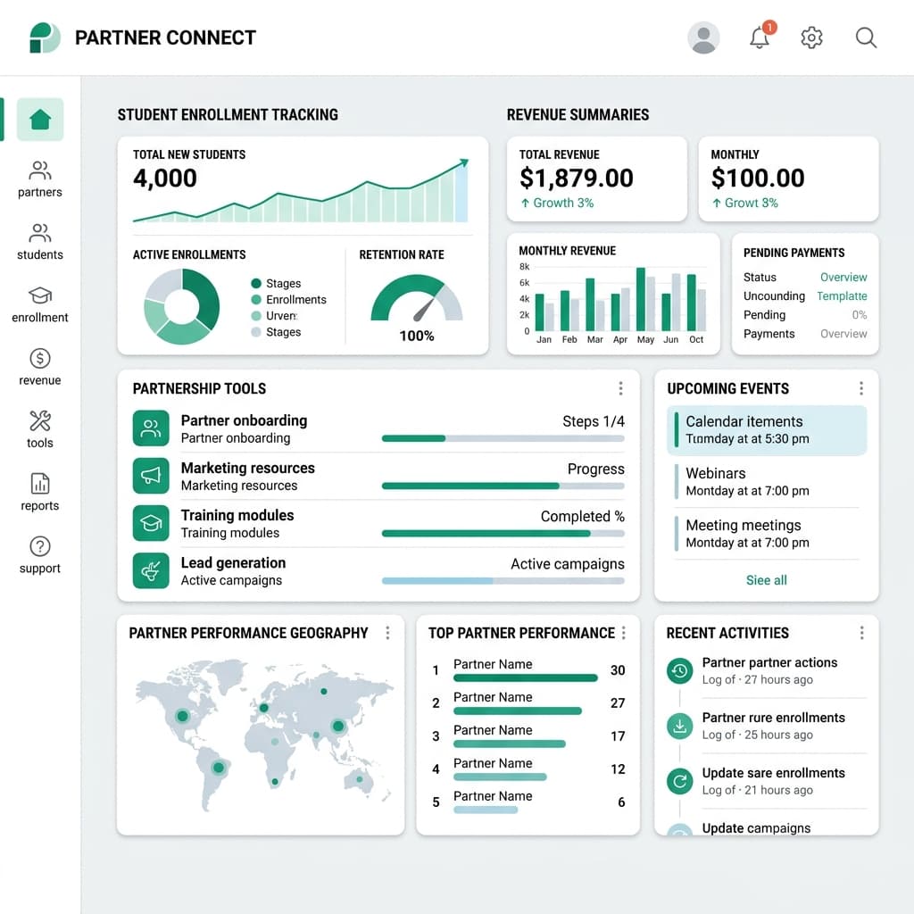This screenshot has height=914, width=914.
Task: Click Overview link next to Payments
Action: (843, 334)
